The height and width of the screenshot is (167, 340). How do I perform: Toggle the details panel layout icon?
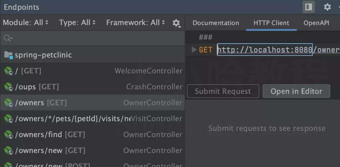pyautogui.click(x=308, y=7)
